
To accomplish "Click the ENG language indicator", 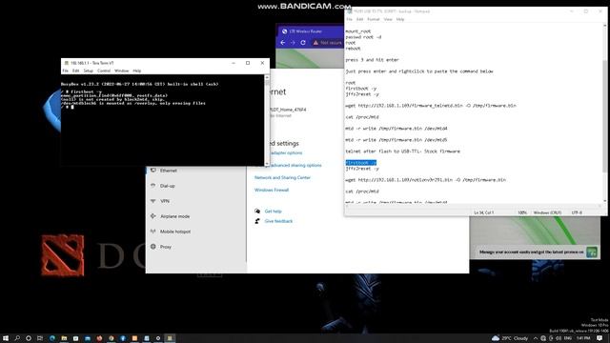I will [x=568, y=338].
